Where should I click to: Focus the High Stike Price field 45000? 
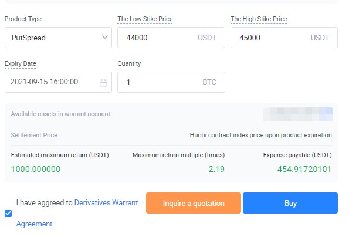coord(284,38)
